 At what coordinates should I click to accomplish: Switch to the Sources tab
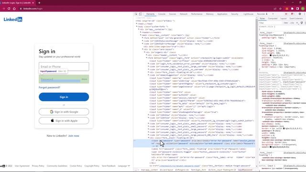click(x=173, y=14)
